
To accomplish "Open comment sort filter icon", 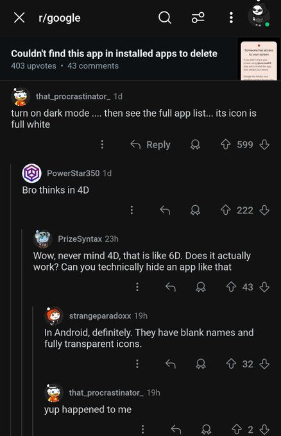I will [x=198, y=18].
